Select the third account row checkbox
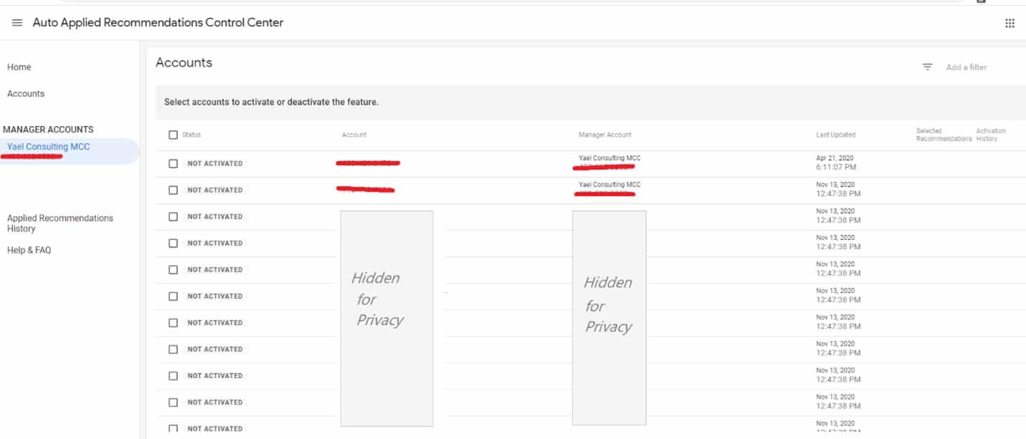1026x439 pixels. coord(173,216)
